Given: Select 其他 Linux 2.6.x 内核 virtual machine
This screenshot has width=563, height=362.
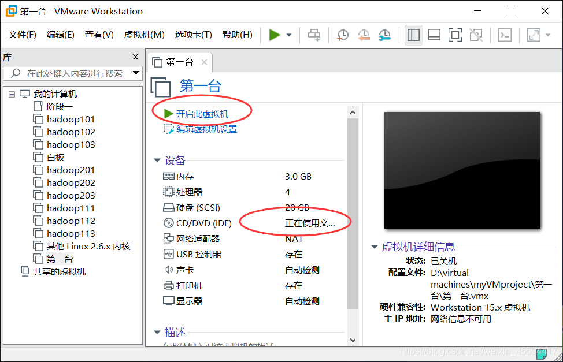Looking at the screenshot, I should 82,246.
